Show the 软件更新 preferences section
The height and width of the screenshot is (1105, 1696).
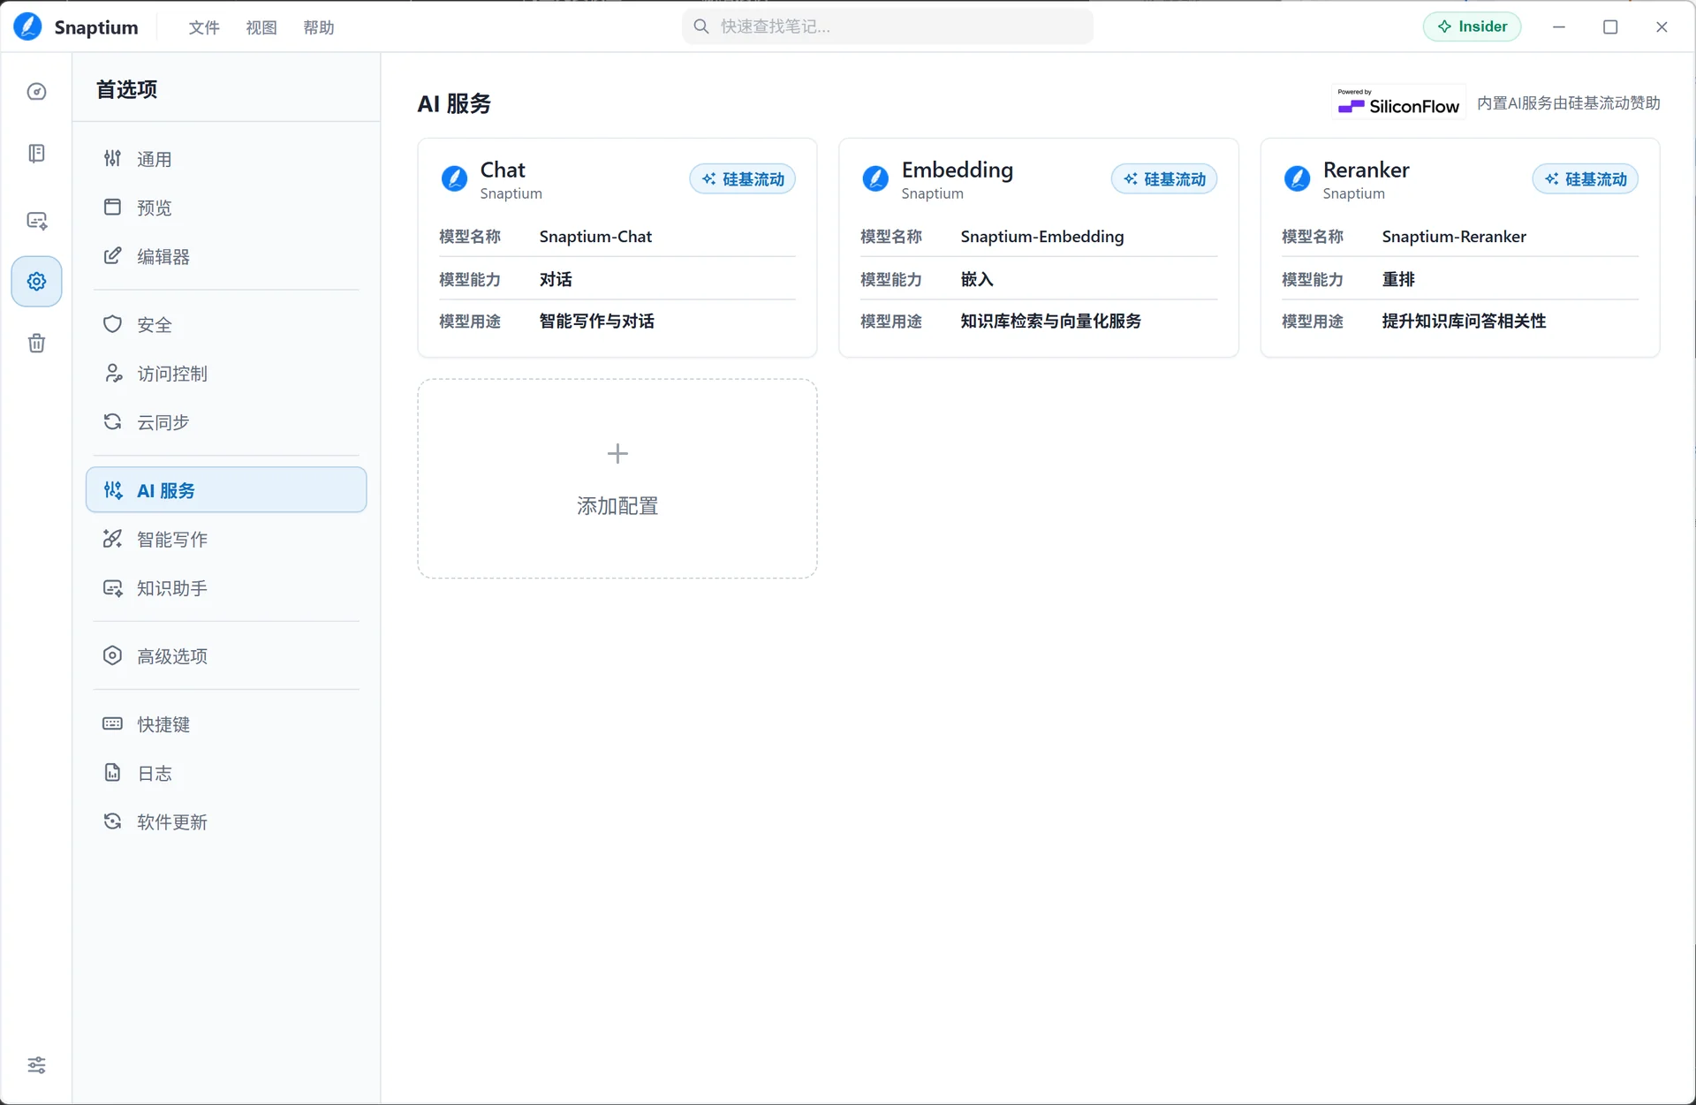click(226, 822)
